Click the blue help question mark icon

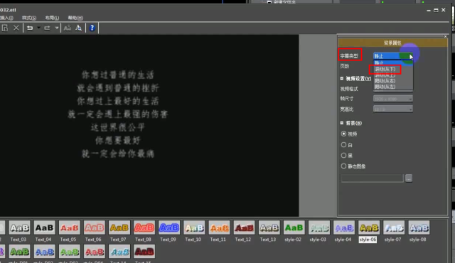pyautogui.click(x=92, y=28)
